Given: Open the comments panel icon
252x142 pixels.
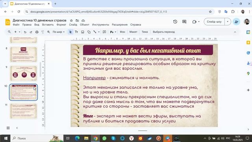Looking at the screenshot, I should point(184,22).
